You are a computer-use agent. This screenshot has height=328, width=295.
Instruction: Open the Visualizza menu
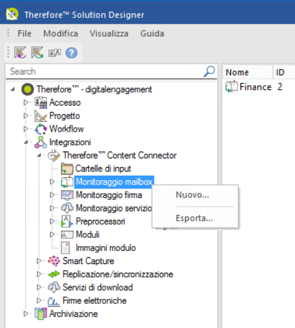click(x=109, y=34)
